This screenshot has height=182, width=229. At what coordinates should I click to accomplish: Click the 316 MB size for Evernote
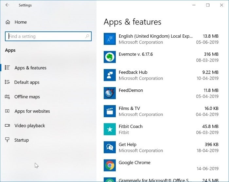coord(211,54)
